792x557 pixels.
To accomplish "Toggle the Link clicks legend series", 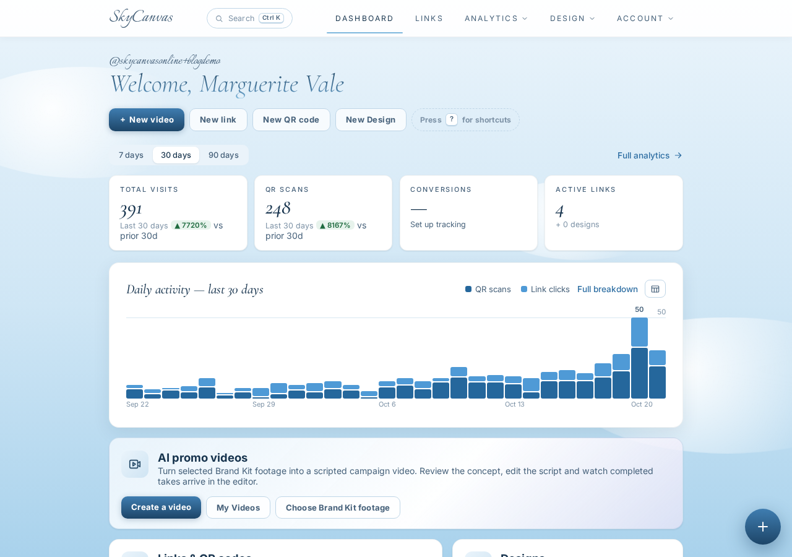I will coord(545,289).
